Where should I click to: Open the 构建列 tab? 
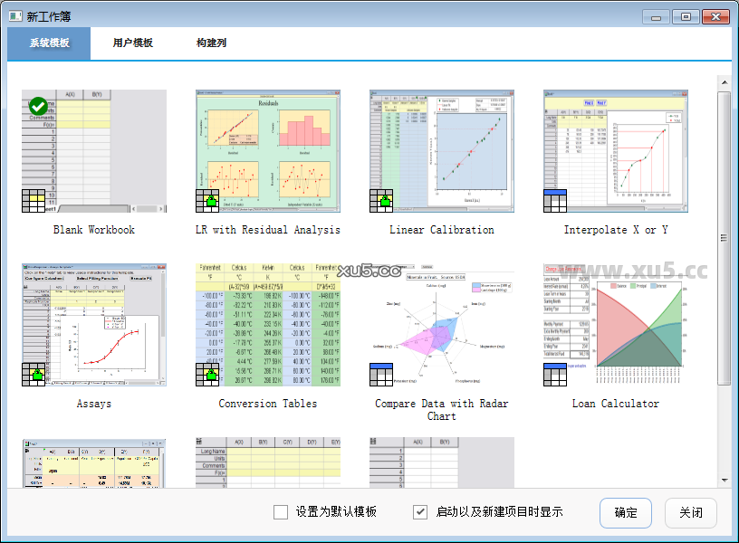point(211,43)
